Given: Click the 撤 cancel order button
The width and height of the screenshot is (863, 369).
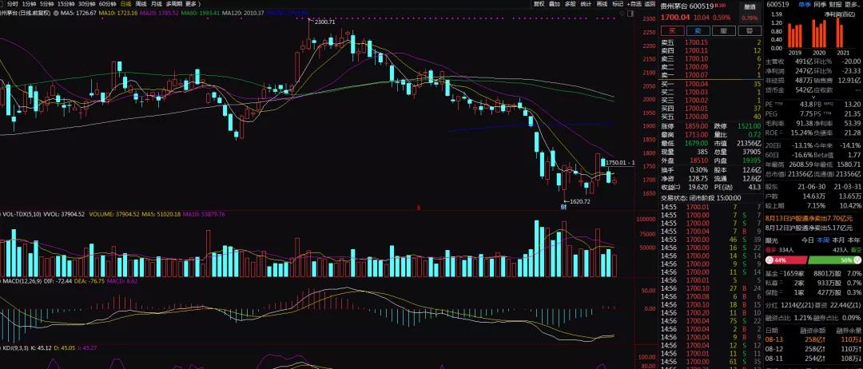Looking at the screenshot, I should tap(723, 31).
